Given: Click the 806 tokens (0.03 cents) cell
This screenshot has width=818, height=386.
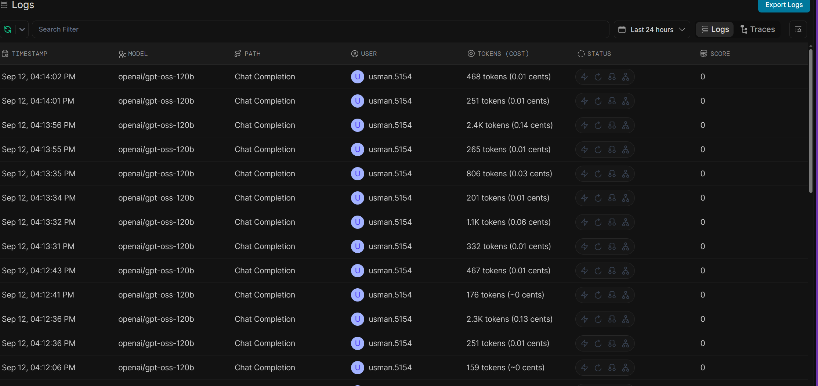Looking at the screenshot, I should [509, 174].
